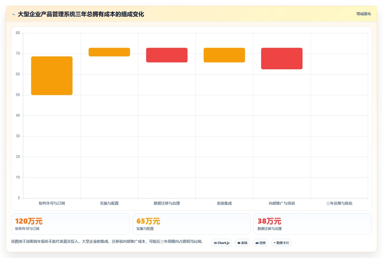Click the y-axis value 50
The image size is (383, 258).
(18, 95)
